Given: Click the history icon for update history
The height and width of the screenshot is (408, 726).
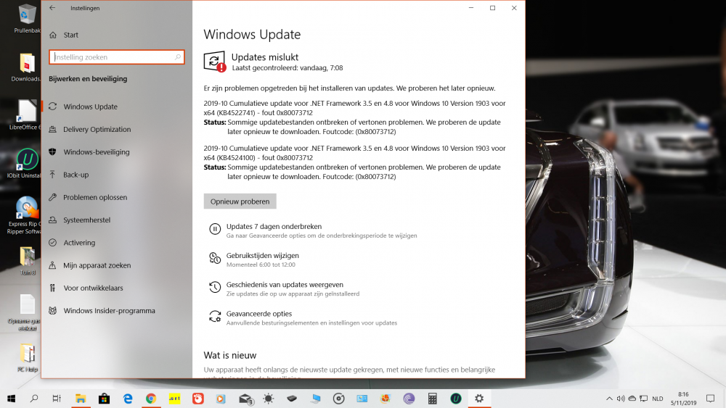Looking at the screenshot, I should tap(215, 287).
